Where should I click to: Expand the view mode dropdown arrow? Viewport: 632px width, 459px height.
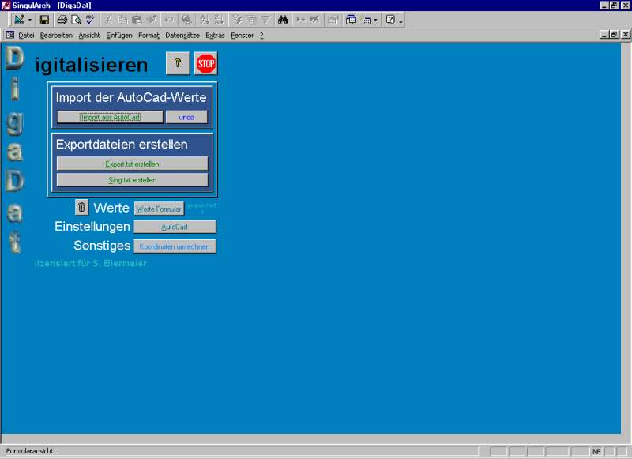point(30,20)
